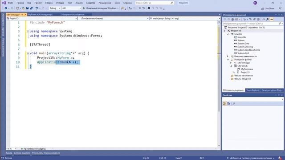Viewport: 285px width, 160px height.
Task: Click add to source control button
Action: tap(251, 158)
